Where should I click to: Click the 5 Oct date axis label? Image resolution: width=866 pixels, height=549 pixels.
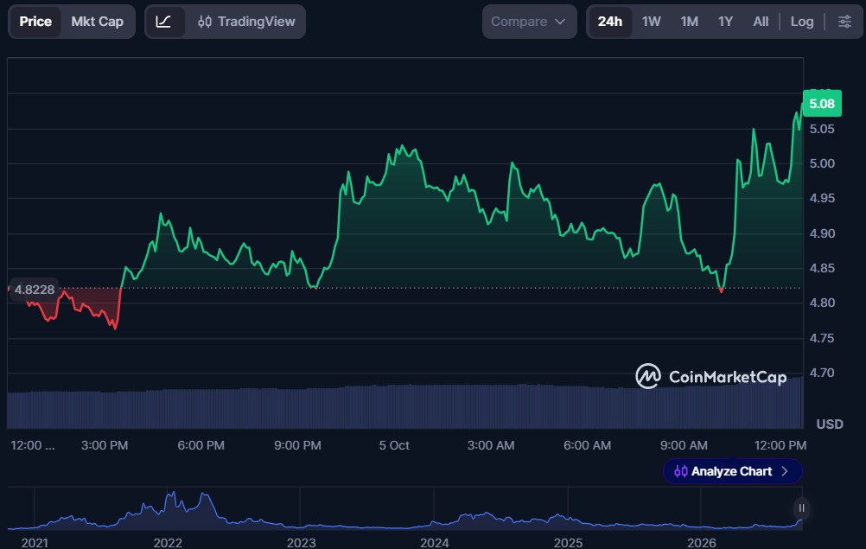pyautogui.click(x=394, y=445)
